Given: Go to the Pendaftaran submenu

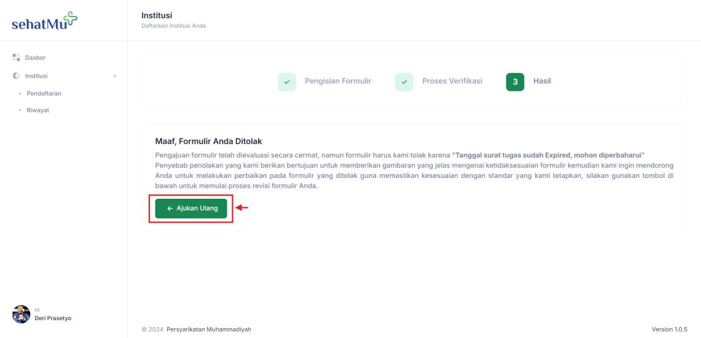Looking at the screenshot, I should (44, 94).
